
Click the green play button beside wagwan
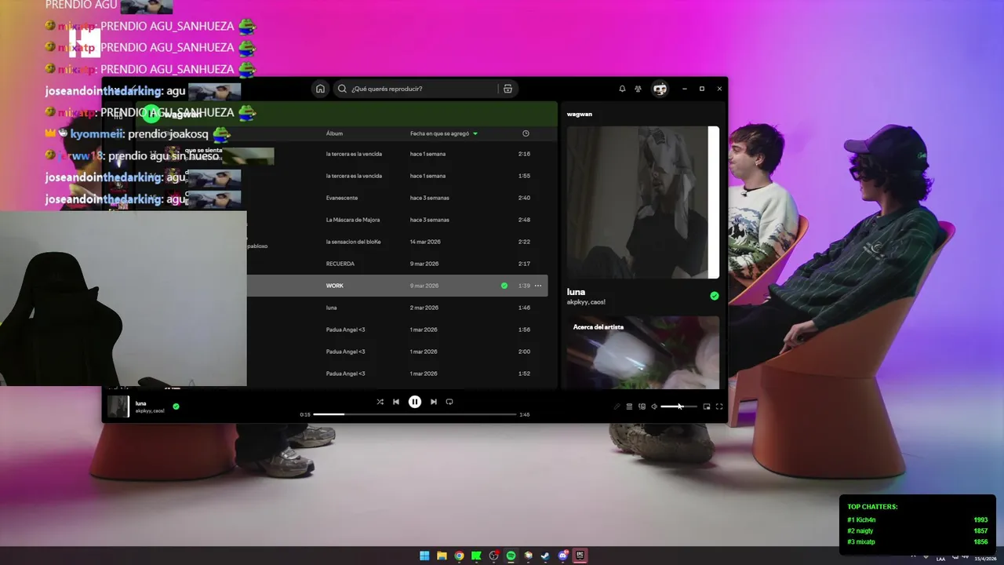pyautogui.click(x=151, y=115)
